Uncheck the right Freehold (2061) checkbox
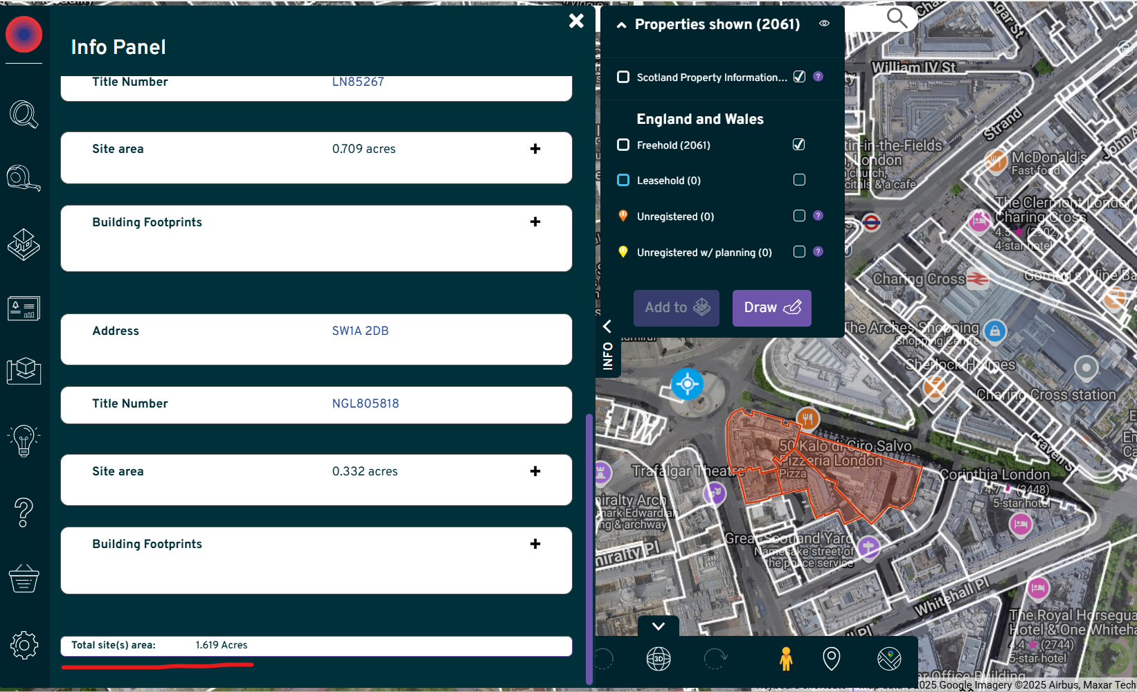Screen dimensions: 1137x692 point(799,145)
